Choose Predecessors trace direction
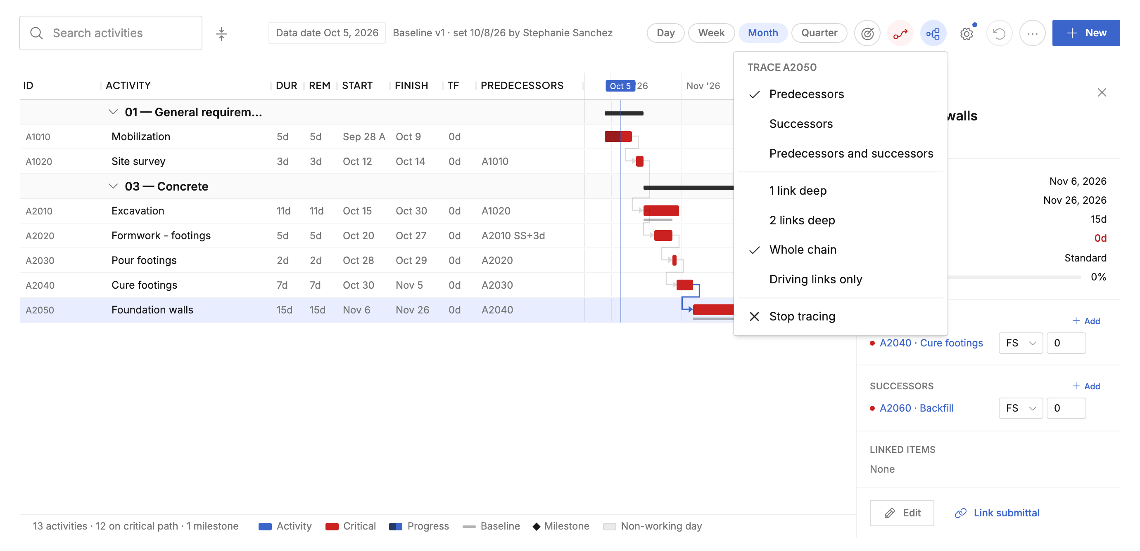The width and height of the screenshot is (1140, 551). (840, 94)
